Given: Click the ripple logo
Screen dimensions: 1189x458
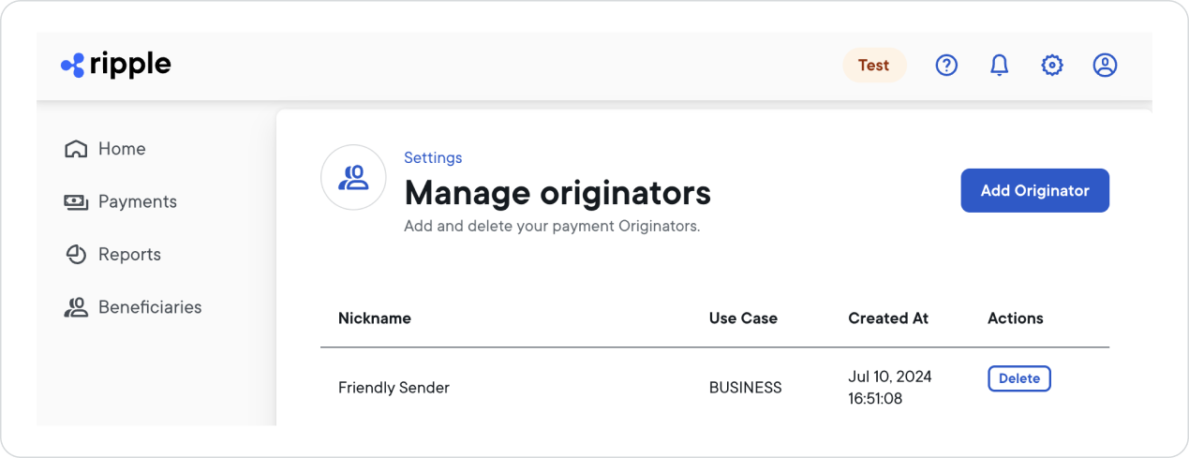Looking at the screenshot, I should point(116,65).
